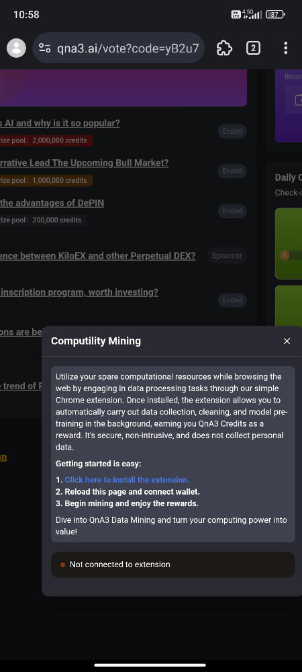The image size is (302, 672).
Task: Click the Ended badge beside DePIN question
Action: pos(232,211)
